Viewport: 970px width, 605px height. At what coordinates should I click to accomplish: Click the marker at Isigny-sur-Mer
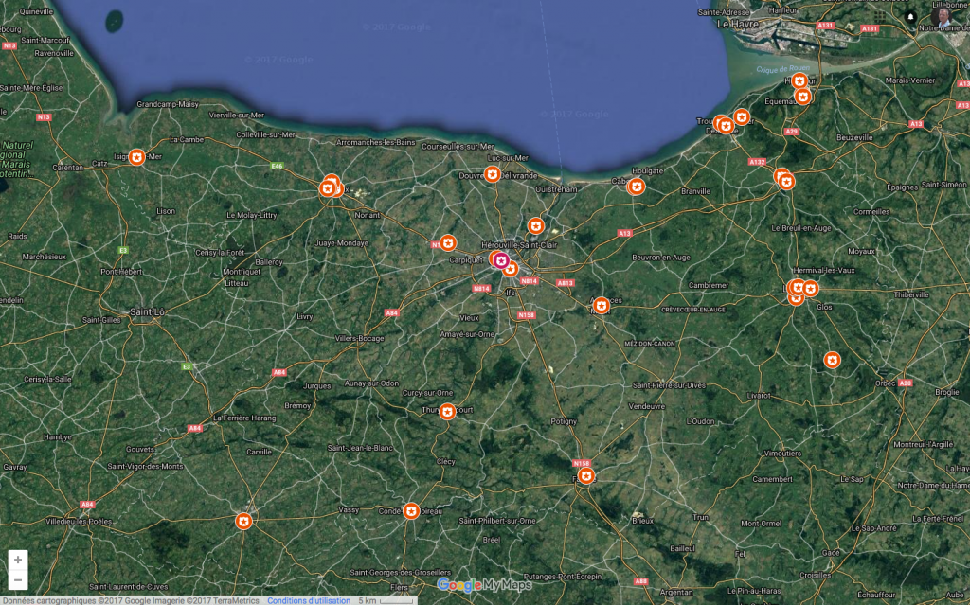coord(136,156)
